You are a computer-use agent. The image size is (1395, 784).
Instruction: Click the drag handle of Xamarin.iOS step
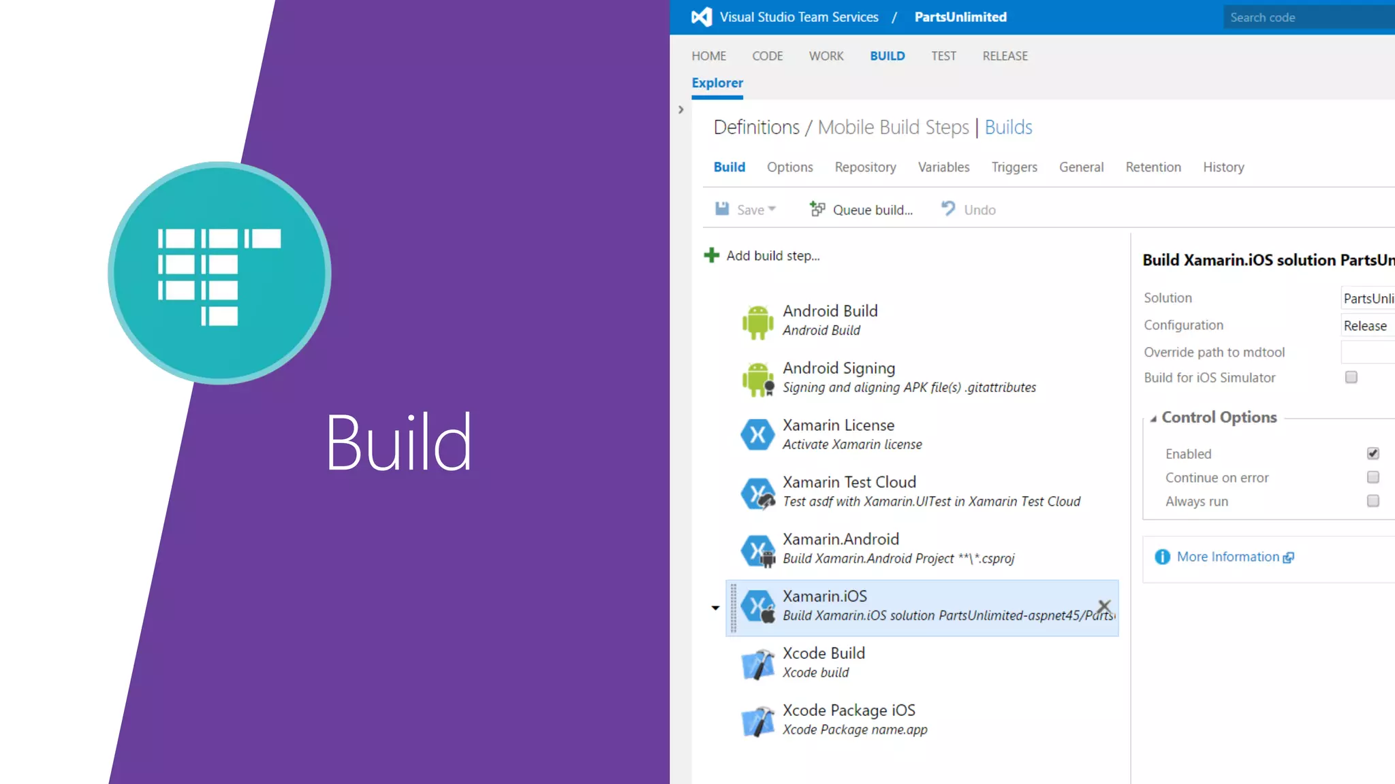coord(734,607)
